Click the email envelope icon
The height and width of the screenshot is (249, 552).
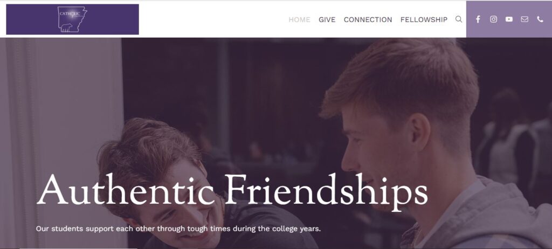click(x=525, y=19)
